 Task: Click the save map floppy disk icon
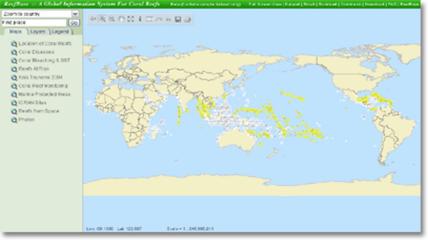(x=178, y=19)
